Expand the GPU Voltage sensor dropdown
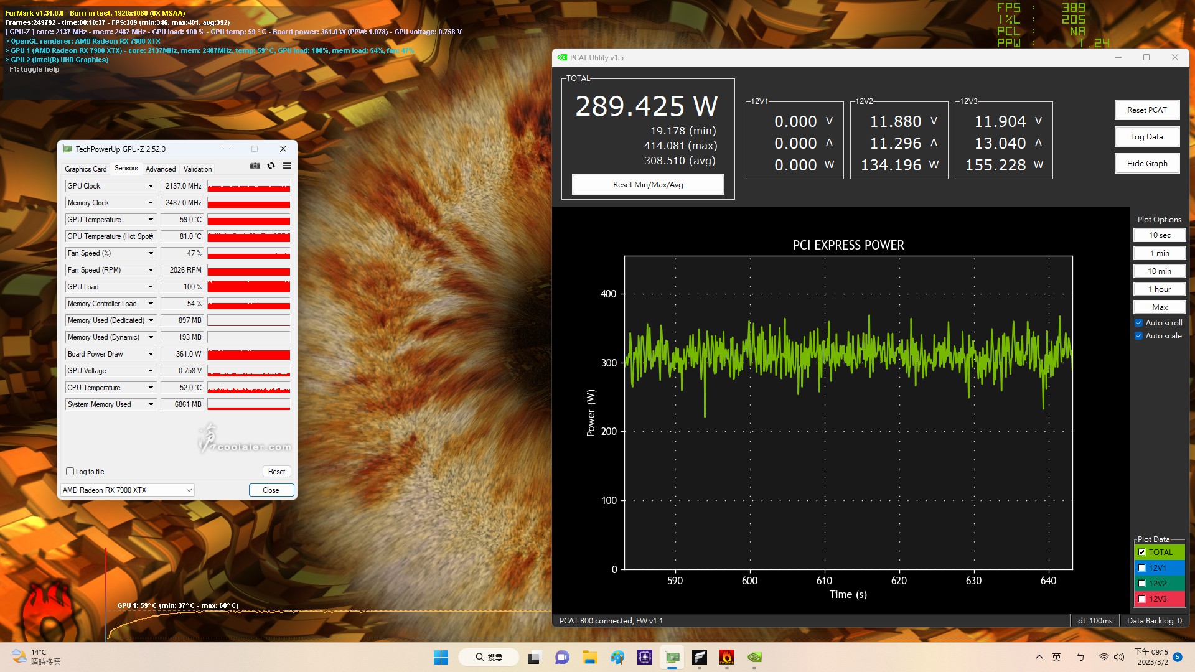This screenshot has height=672, width=1195. tap(150, 371)
